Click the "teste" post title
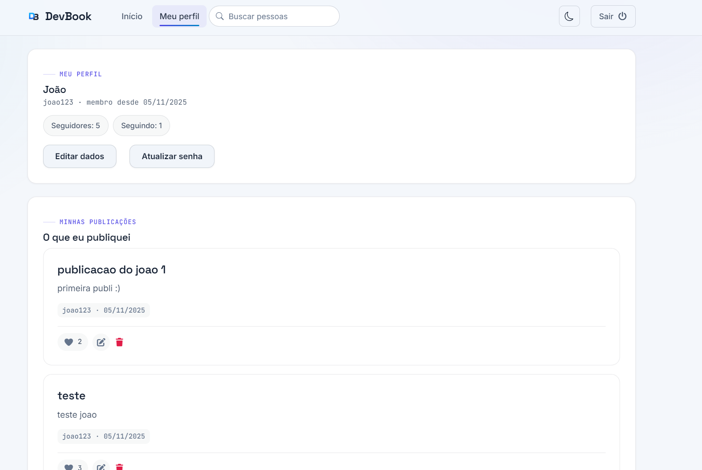The image size is (702, 470). 72,396
